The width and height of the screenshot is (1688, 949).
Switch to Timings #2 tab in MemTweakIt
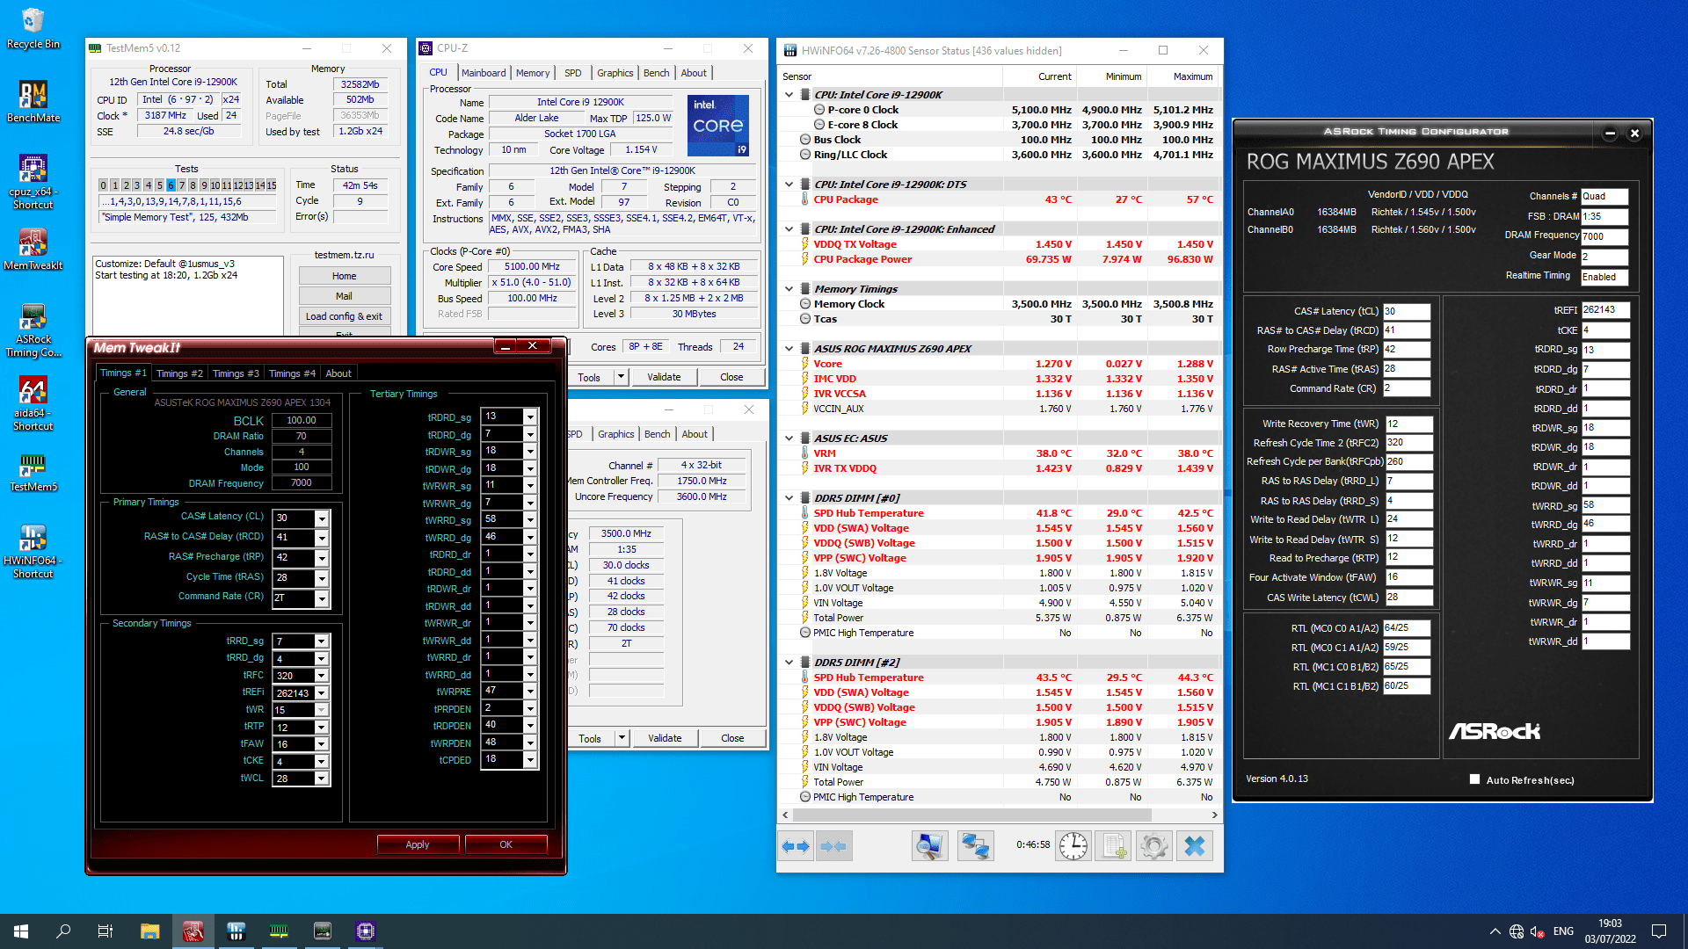179,373
